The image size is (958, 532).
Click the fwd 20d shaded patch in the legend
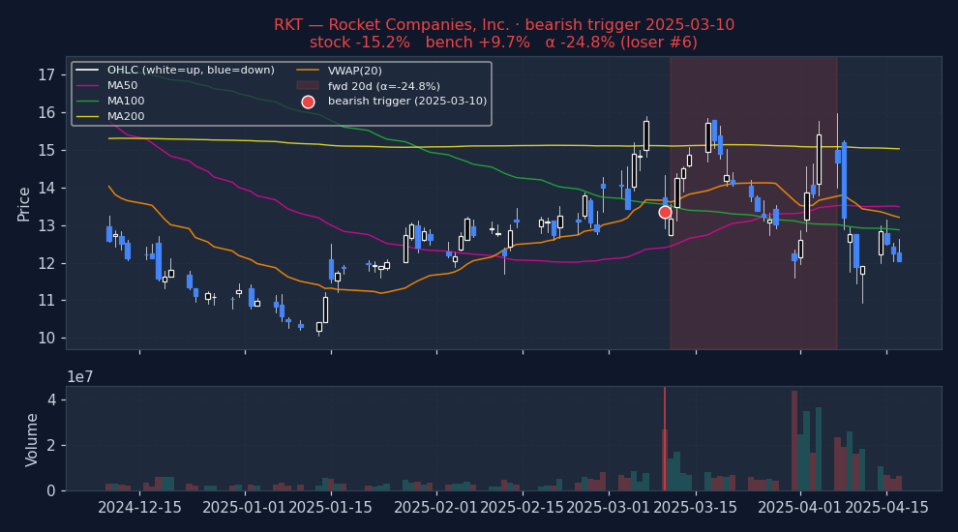point(308,85)
